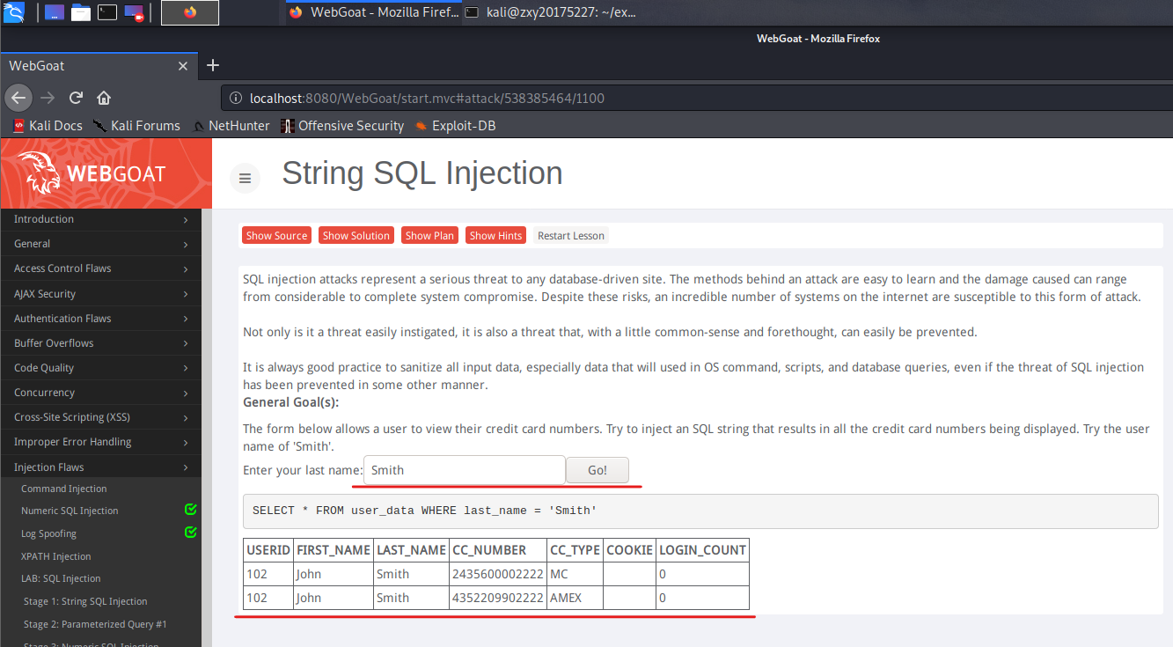This screenshot has height=647, width=1173.
Task: Close the WebGoat browser tab
Action: pos(183,66)
